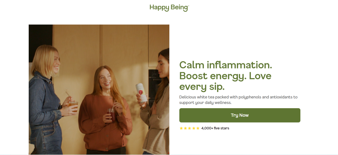Click the 'Calm inflammation.' headline line
338x155 pixels.
[x=226, y=65]
